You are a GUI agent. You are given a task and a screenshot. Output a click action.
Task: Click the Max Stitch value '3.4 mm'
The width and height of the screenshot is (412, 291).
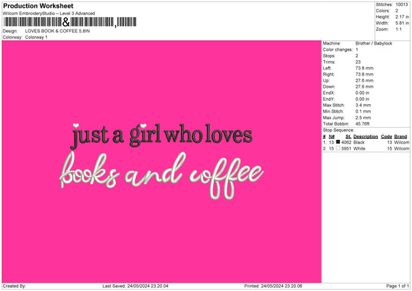pyautogui.click(x=363, y=105)
